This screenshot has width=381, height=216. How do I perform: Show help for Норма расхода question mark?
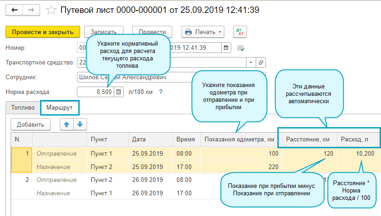point(161,92)
